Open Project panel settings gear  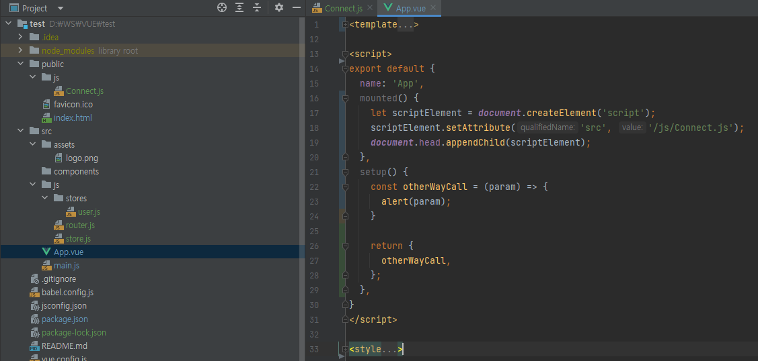[x=279, y=7]
